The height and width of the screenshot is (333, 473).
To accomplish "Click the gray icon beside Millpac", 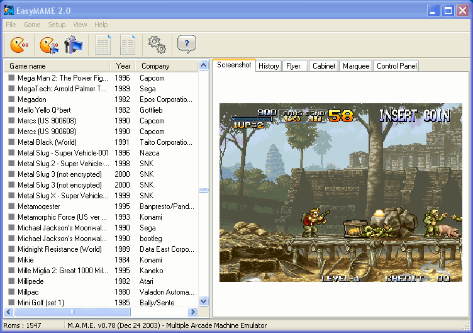I will pyautogui.click(x=11, y=291).
